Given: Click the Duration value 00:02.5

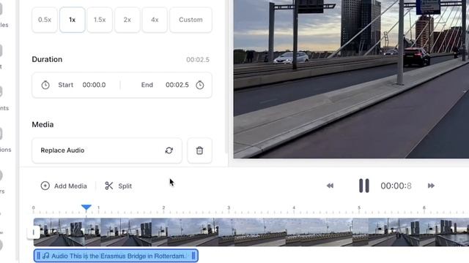Looking at the screenshot, I should tap(198, 60).
